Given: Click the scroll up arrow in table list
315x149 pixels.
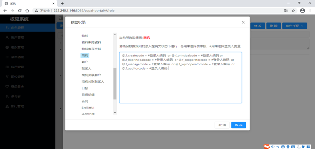Looking at the screenshot, I should tap(115, 34).
